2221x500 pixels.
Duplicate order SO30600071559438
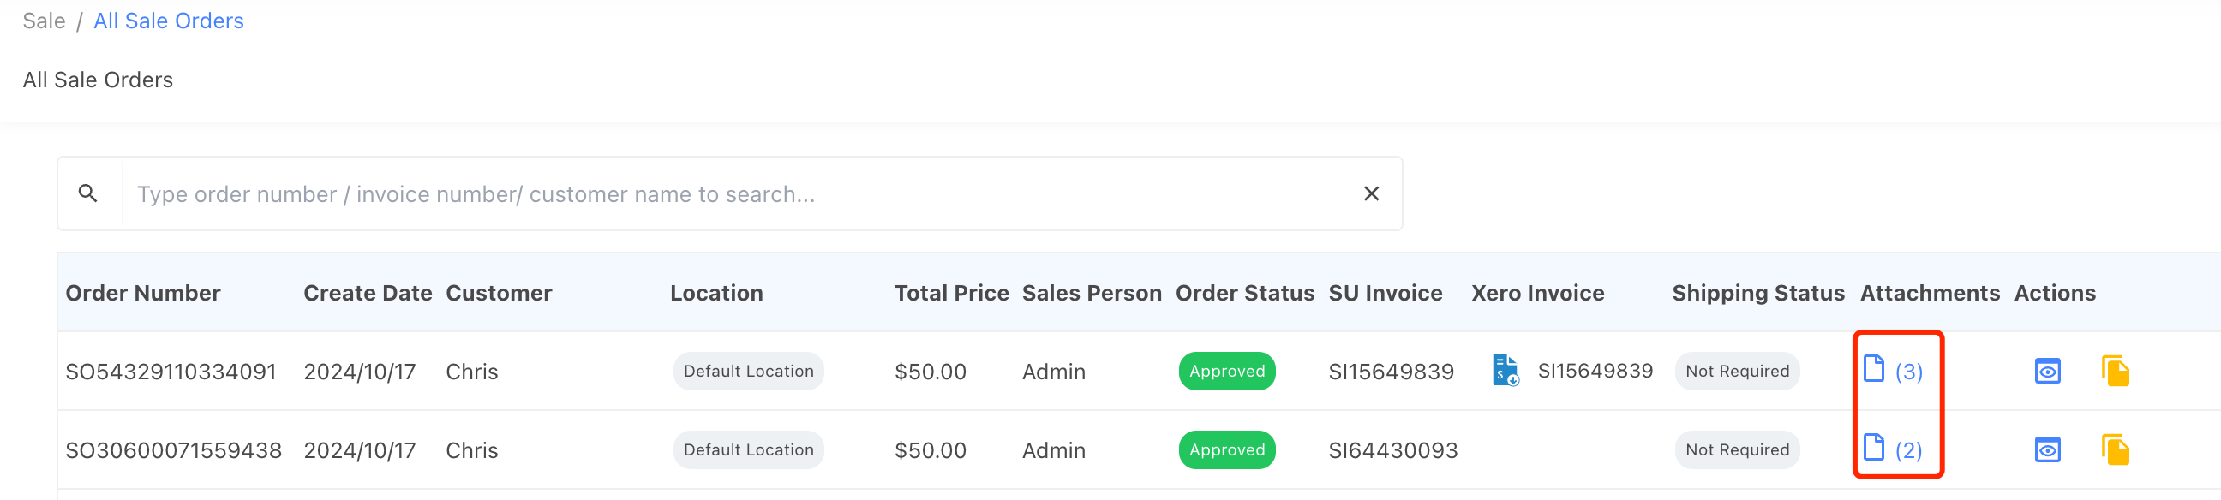(2115, 450)
